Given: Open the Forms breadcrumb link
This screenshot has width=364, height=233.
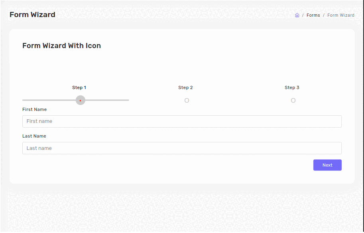Looking at the screenshot, I should coord(313,15).
